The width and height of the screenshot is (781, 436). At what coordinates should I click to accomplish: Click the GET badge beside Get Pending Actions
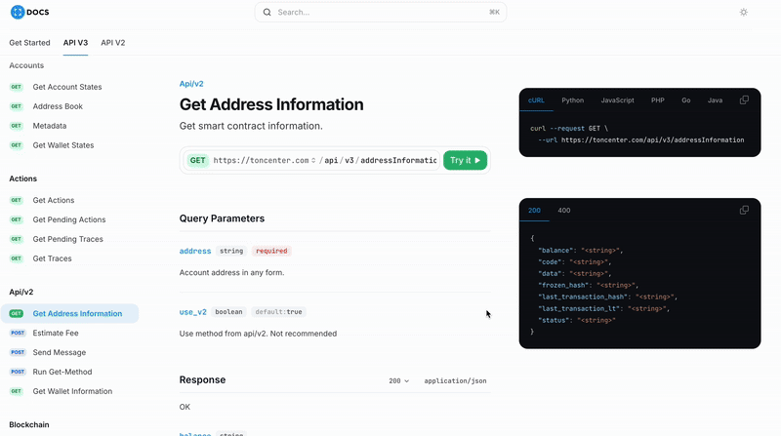17,219
